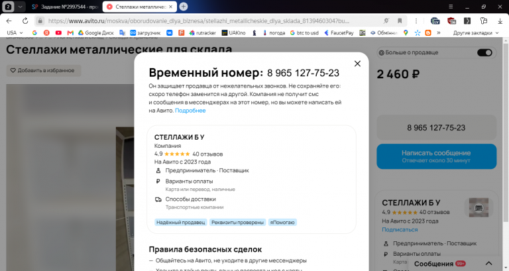Open the translate bookmark icon
Image resolution: width=509 pixels, height=271 pixels.
pos(123,32)
